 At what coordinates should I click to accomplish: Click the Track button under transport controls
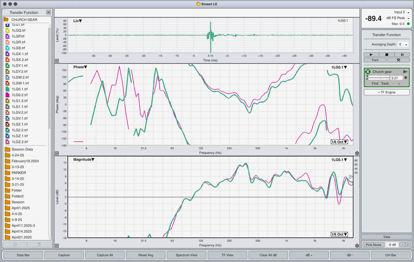pos(375,60)
